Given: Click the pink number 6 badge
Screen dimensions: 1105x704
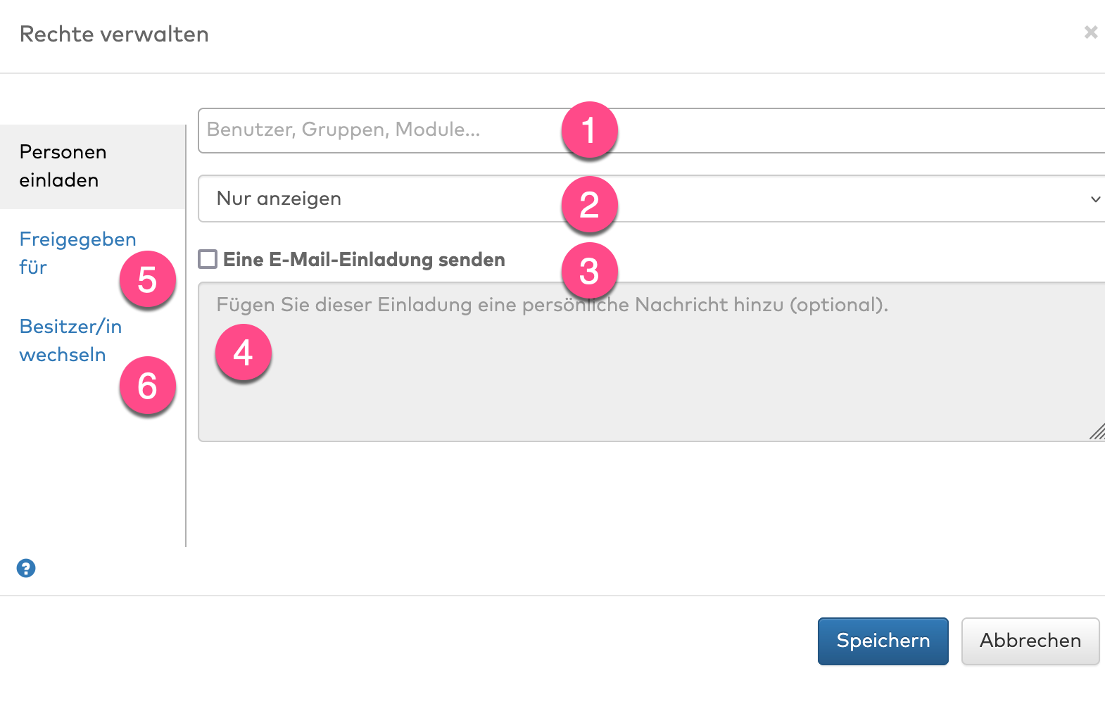Looking at the screenshot, I should (147, 386).
